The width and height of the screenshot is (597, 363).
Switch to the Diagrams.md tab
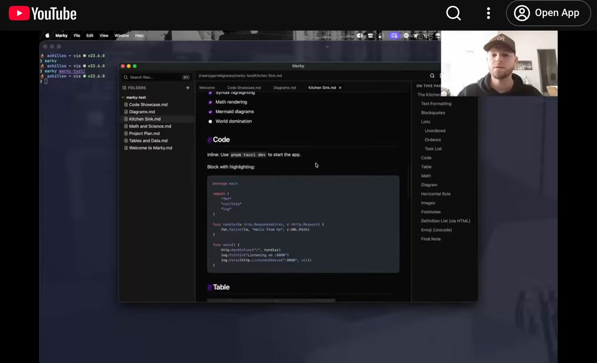pyautogui.click(x=285, y=88)
